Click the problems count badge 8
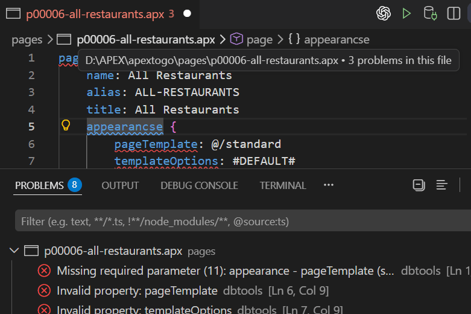This screenshot has height=314, width=471. click(x=75, y=185)
